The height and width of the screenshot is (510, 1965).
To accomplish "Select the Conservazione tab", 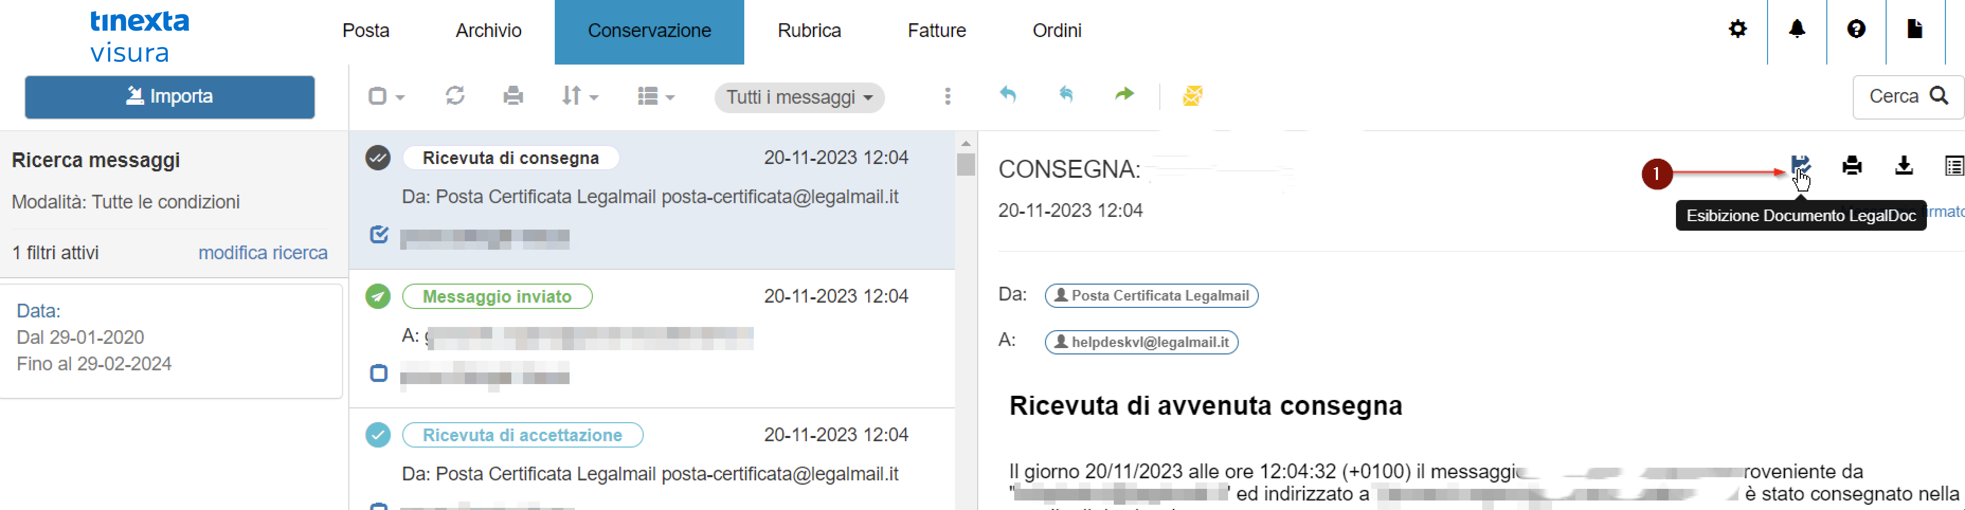I will [x=649, y=31].
